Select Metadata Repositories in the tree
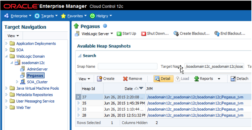 coord(34,95)
